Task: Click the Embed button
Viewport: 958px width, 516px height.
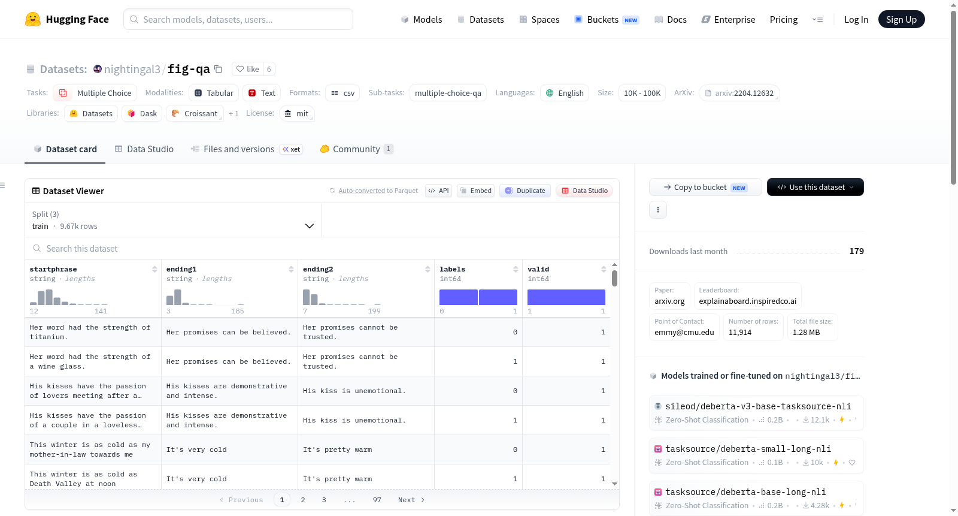Action: [475, 191]
